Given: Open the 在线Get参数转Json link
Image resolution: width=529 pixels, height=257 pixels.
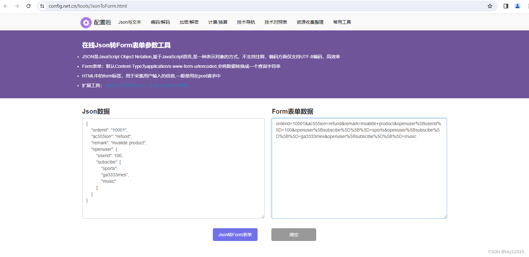Looking at the screenshot, I should (125, 85).
